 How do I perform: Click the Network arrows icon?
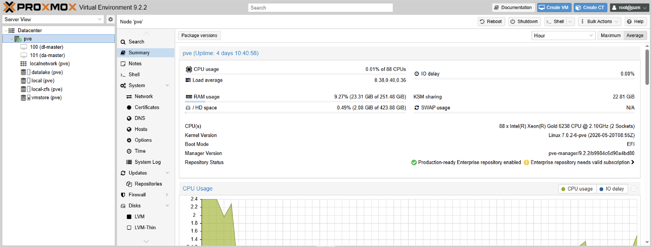click(x=129, y=97)
